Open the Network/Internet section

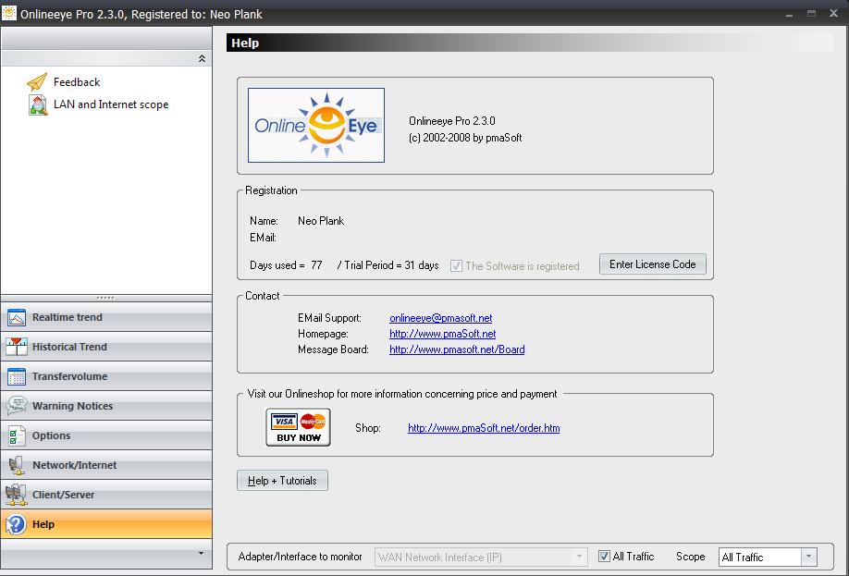tap(106, 465)
